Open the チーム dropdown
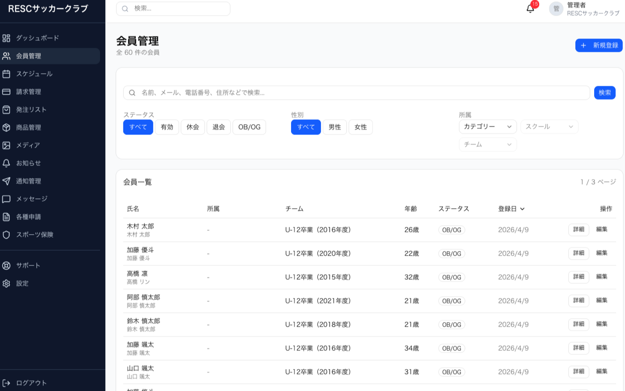Image resolution: width=625 pixels, height=391 pixels. pyautogui.click(x=488, y=145)
